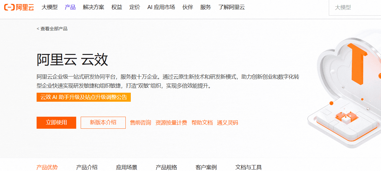
Task: Open 了解阿里云 in the navigation
Action: [x=232, y=7]
